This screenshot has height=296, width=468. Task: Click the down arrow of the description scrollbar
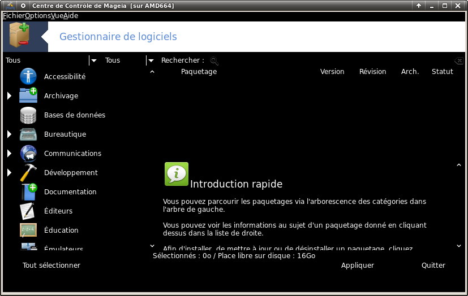click(x=459, y=246)
